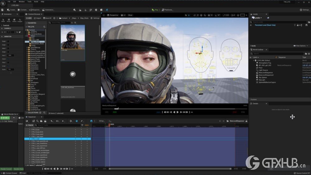Image resolution: width=311 pixels, height=175 pixels.
Task: Expand the Controls section in Animation panel
Action: (2, 25)
